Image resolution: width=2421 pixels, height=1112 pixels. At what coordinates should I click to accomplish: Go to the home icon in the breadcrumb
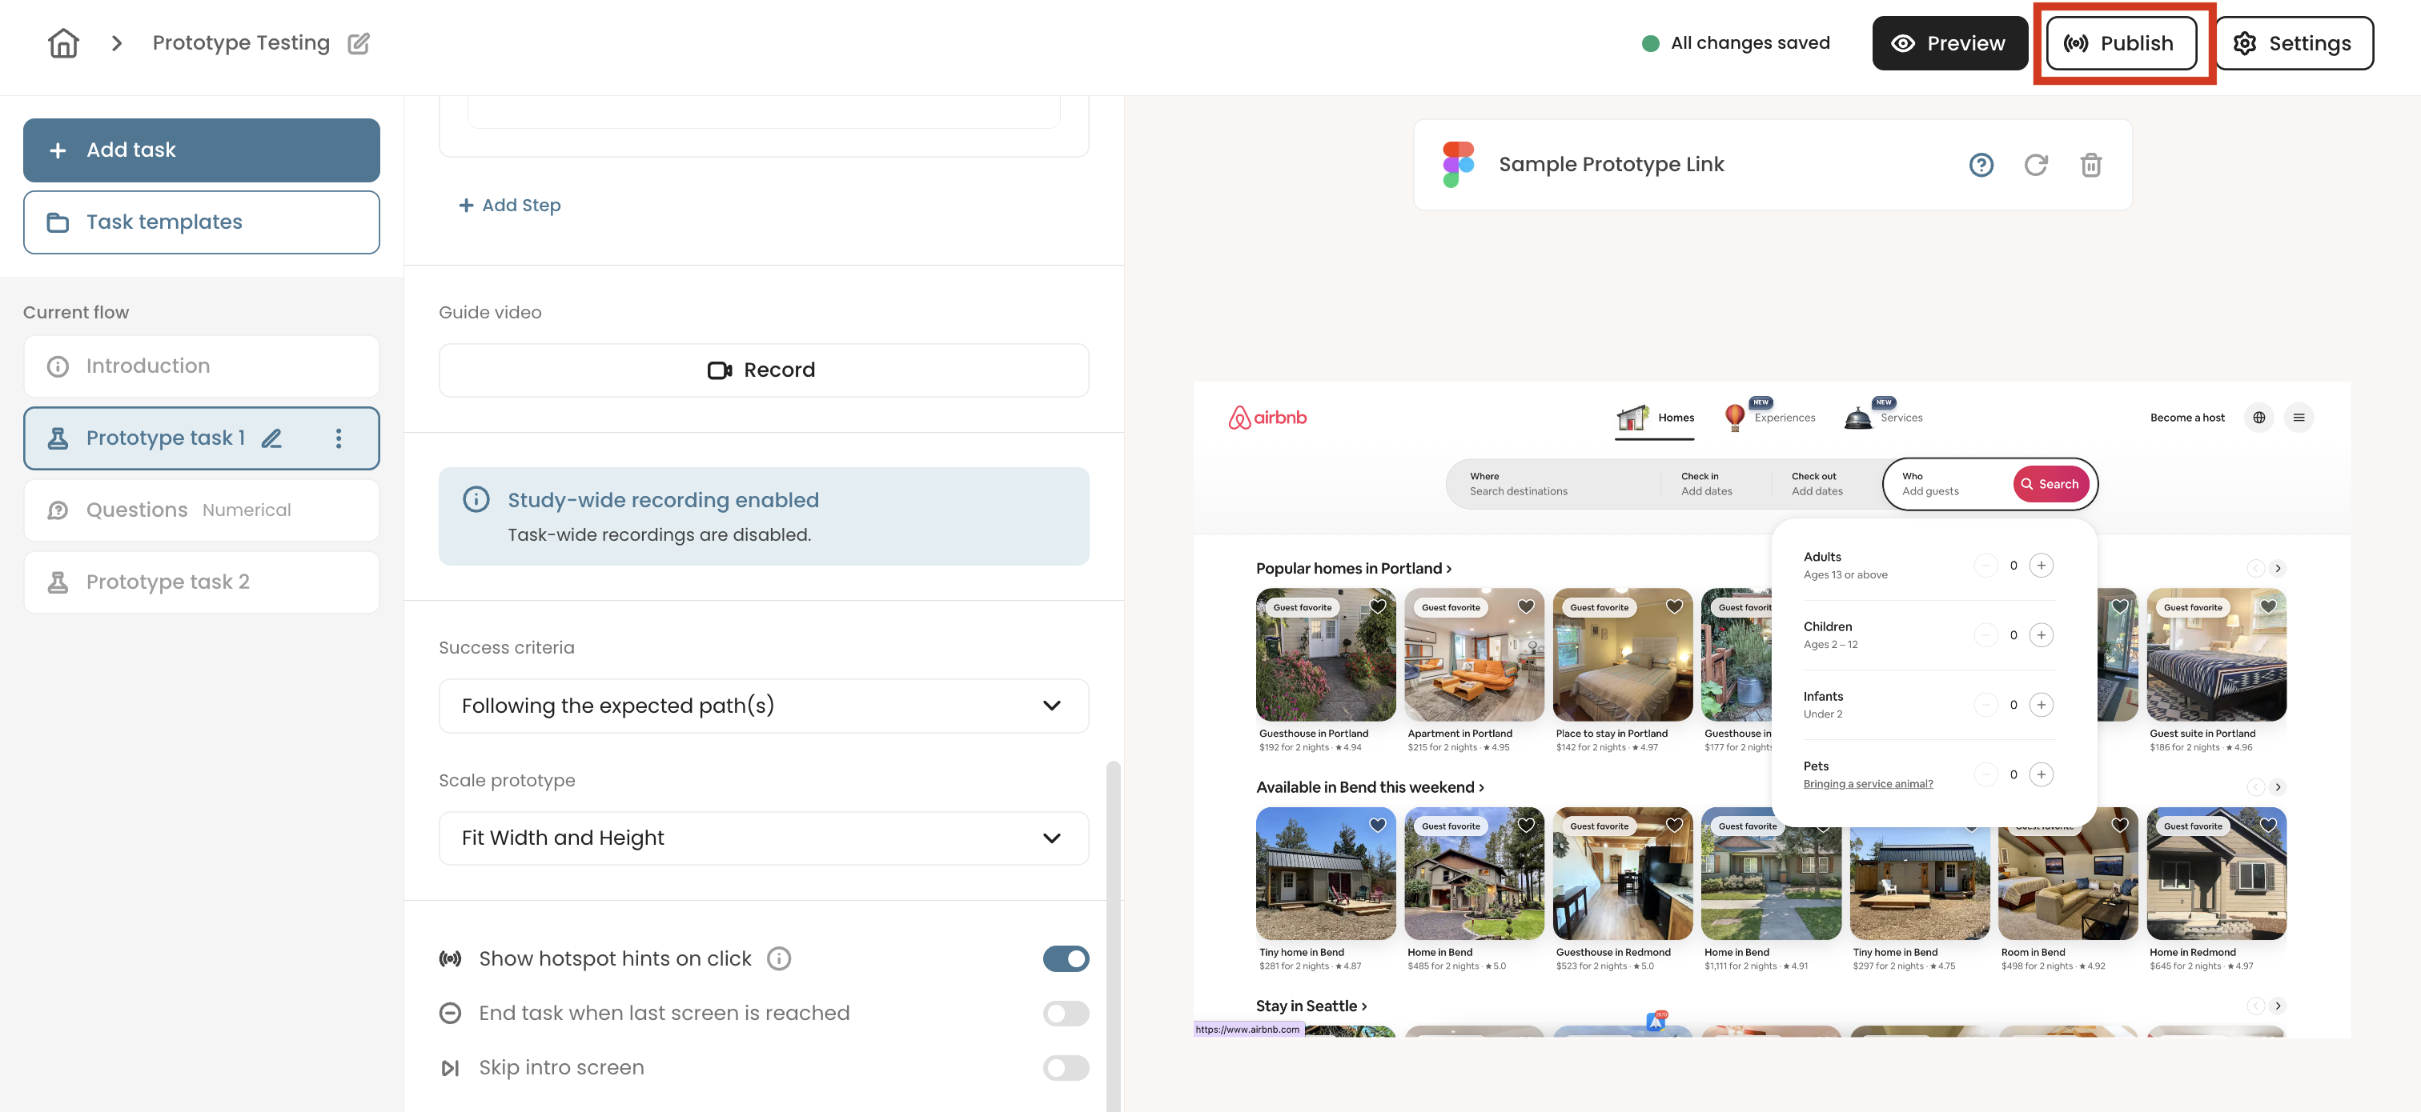pos(63,43)
